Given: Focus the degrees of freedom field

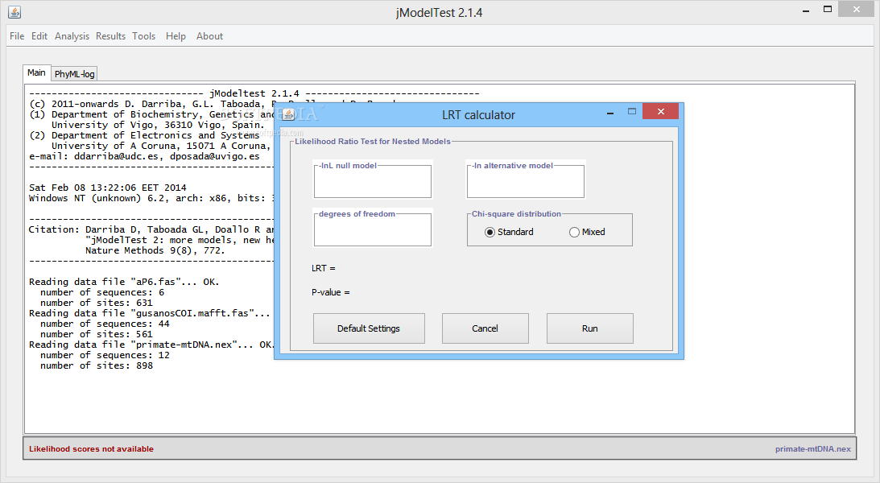Looking at the screenshot, I should [373, 229].
